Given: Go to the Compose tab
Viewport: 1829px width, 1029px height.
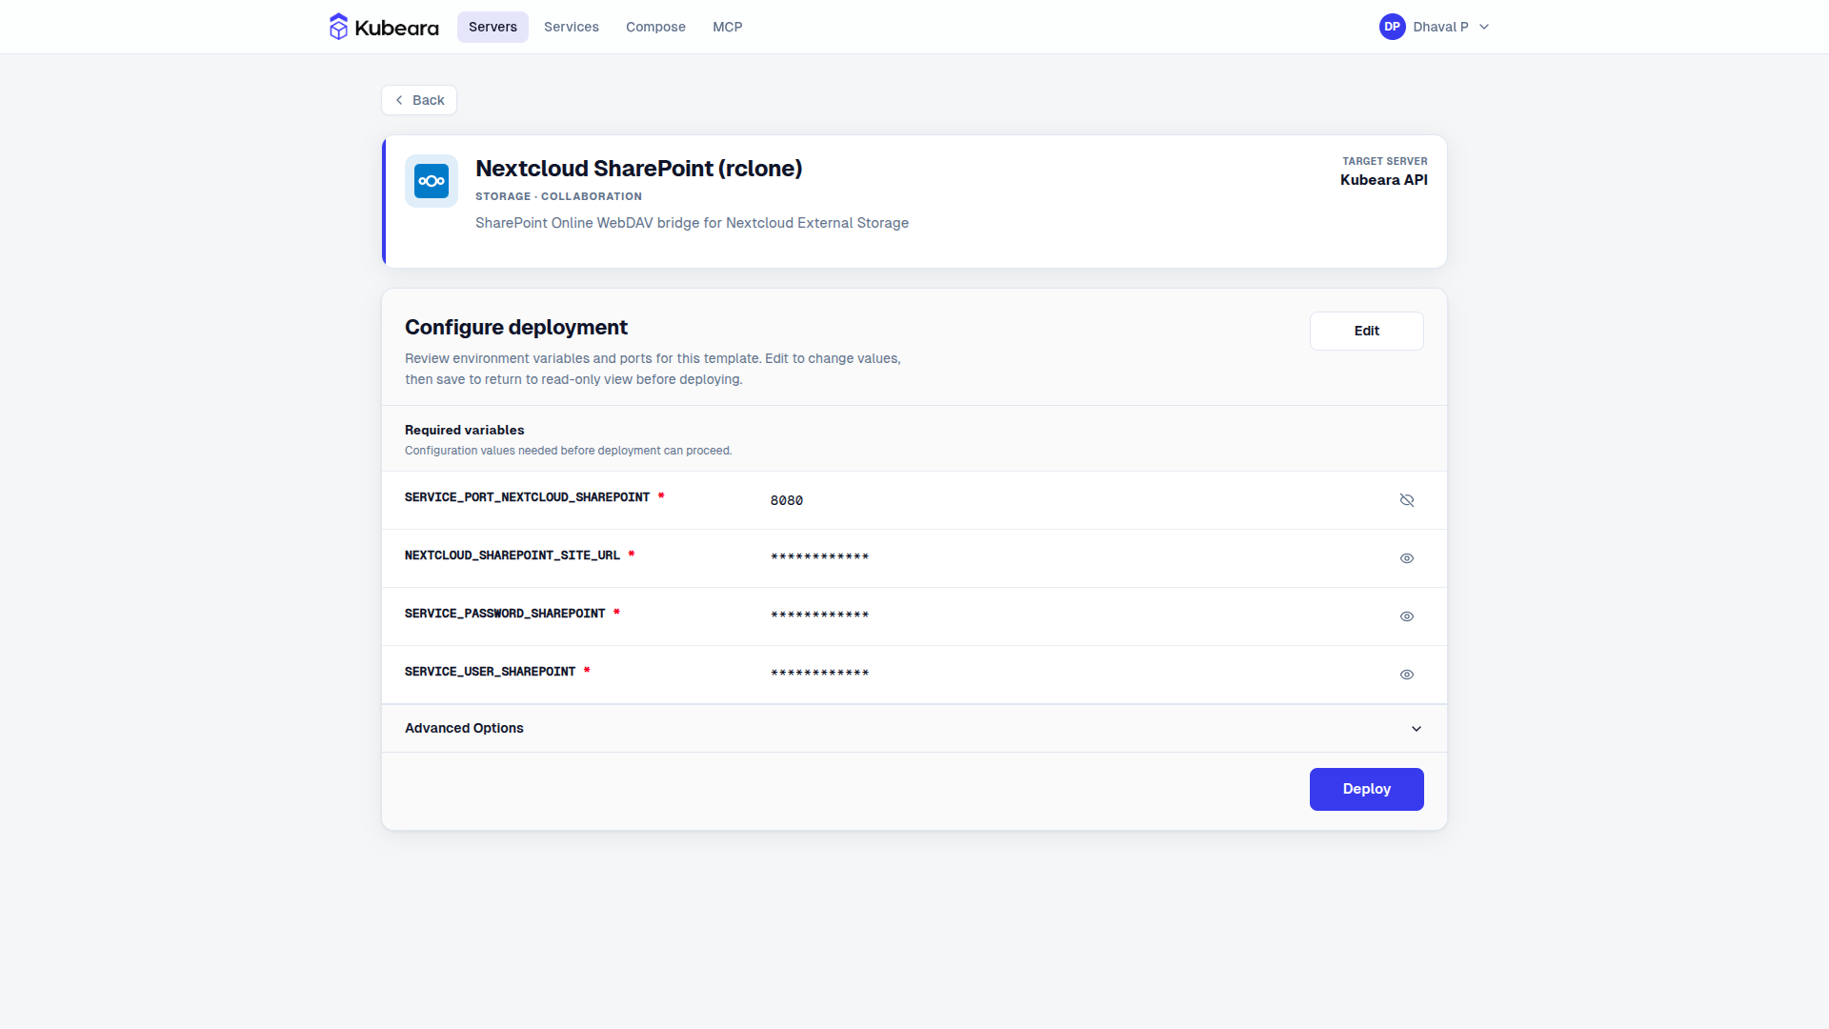Looking at the screenshot, I should point(655,27).
